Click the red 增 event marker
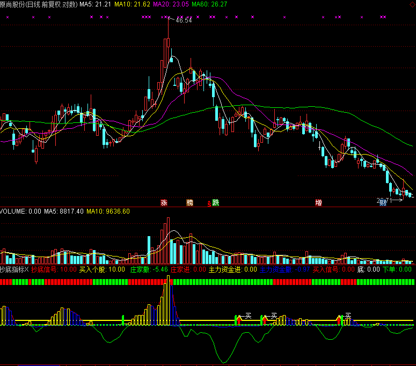 coord(318,203)
